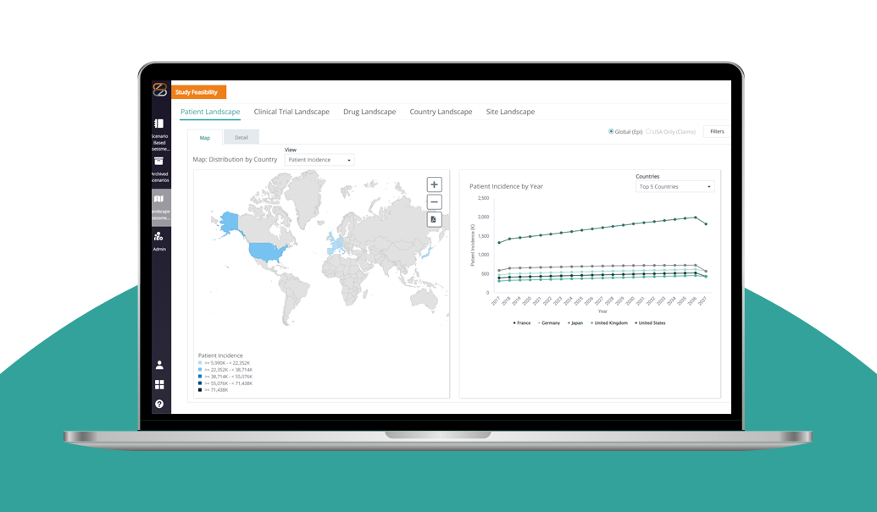The image size is (877, 512).
Task: Go to the Drug Landscape tab
Action: click(x=369, y=112)
